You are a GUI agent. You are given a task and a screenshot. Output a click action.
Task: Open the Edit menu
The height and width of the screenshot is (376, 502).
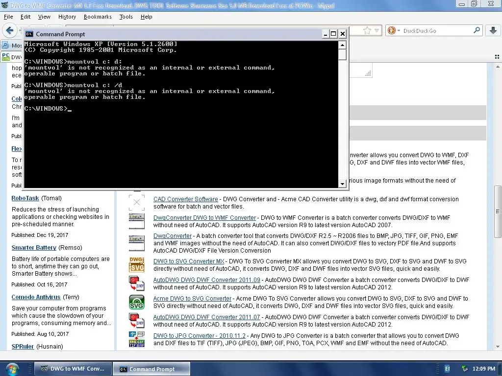click(x=25, y=17)
